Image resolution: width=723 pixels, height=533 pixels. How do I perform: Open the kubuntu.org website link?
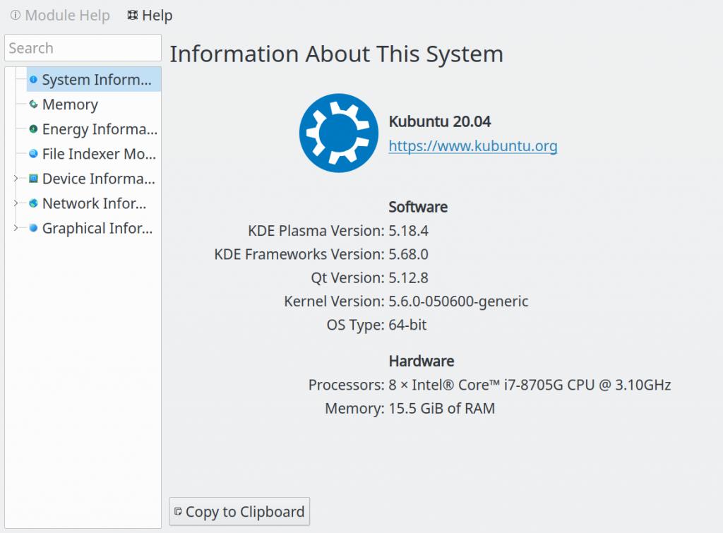pyautogui.click(x=473, y=146)
